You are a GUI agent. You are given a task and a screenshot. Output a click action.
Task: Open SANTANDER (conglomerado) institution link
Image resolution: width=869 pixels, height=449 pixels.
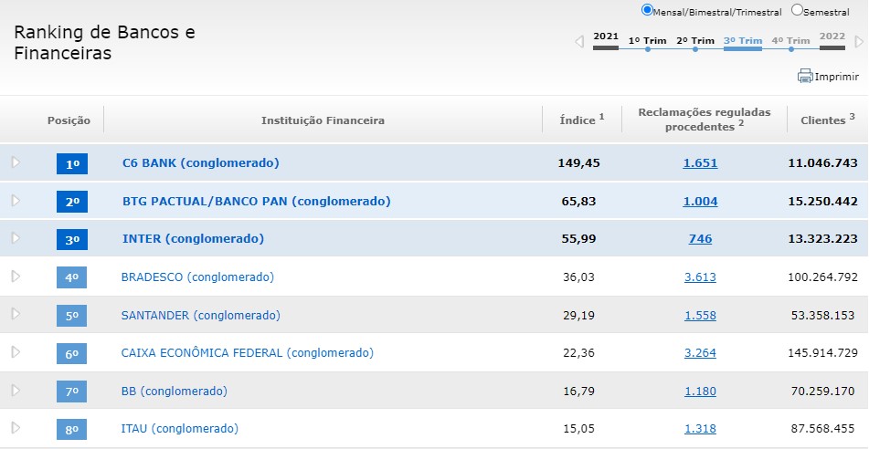pos(200,315)
